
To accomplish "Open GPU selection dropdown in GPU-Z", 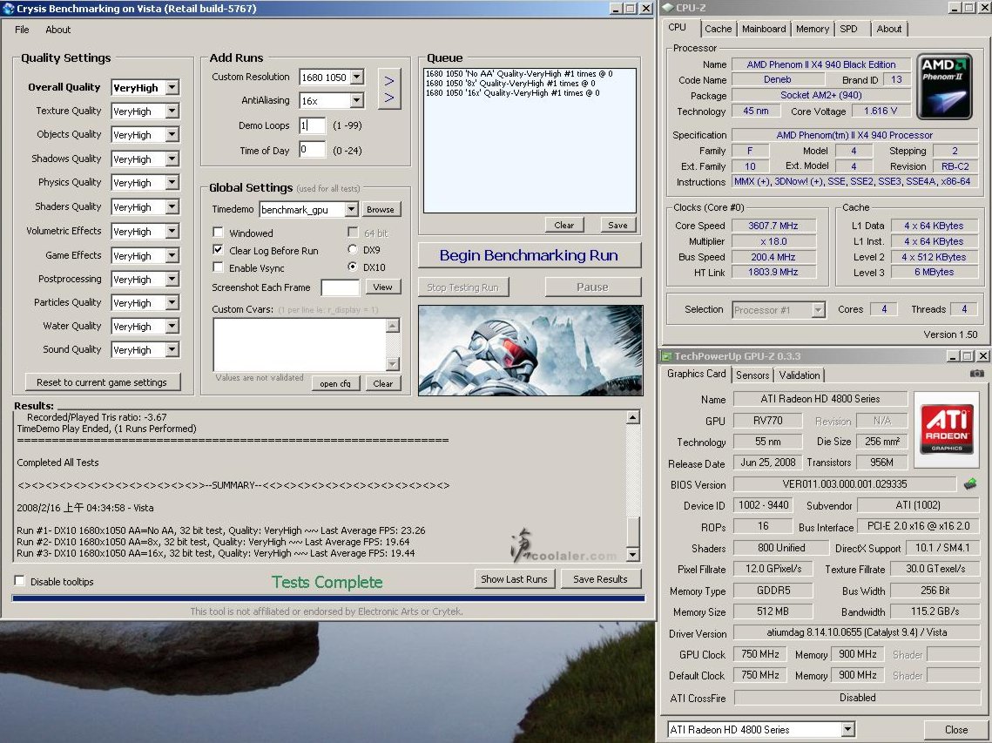I will [847, 729].
